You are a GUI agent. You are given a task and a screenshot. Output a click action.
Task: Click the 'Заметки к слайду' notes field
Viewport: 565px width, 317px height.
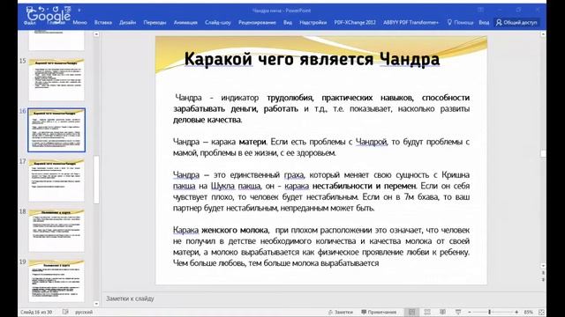[130, 299]
